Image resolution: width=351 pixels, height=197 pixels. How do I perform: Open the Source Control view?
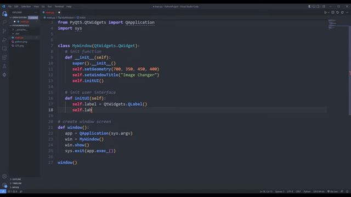click(x=4, y=31)
